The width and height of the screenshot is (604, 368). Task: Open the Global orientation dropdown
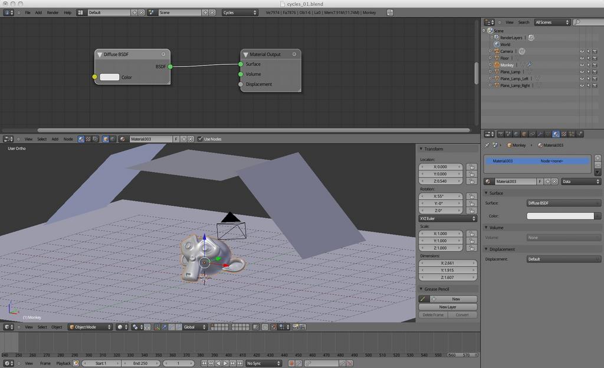tap(195, 327)
